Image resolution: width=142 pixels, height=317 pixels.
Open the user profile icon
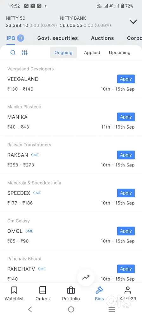[128, 290]
